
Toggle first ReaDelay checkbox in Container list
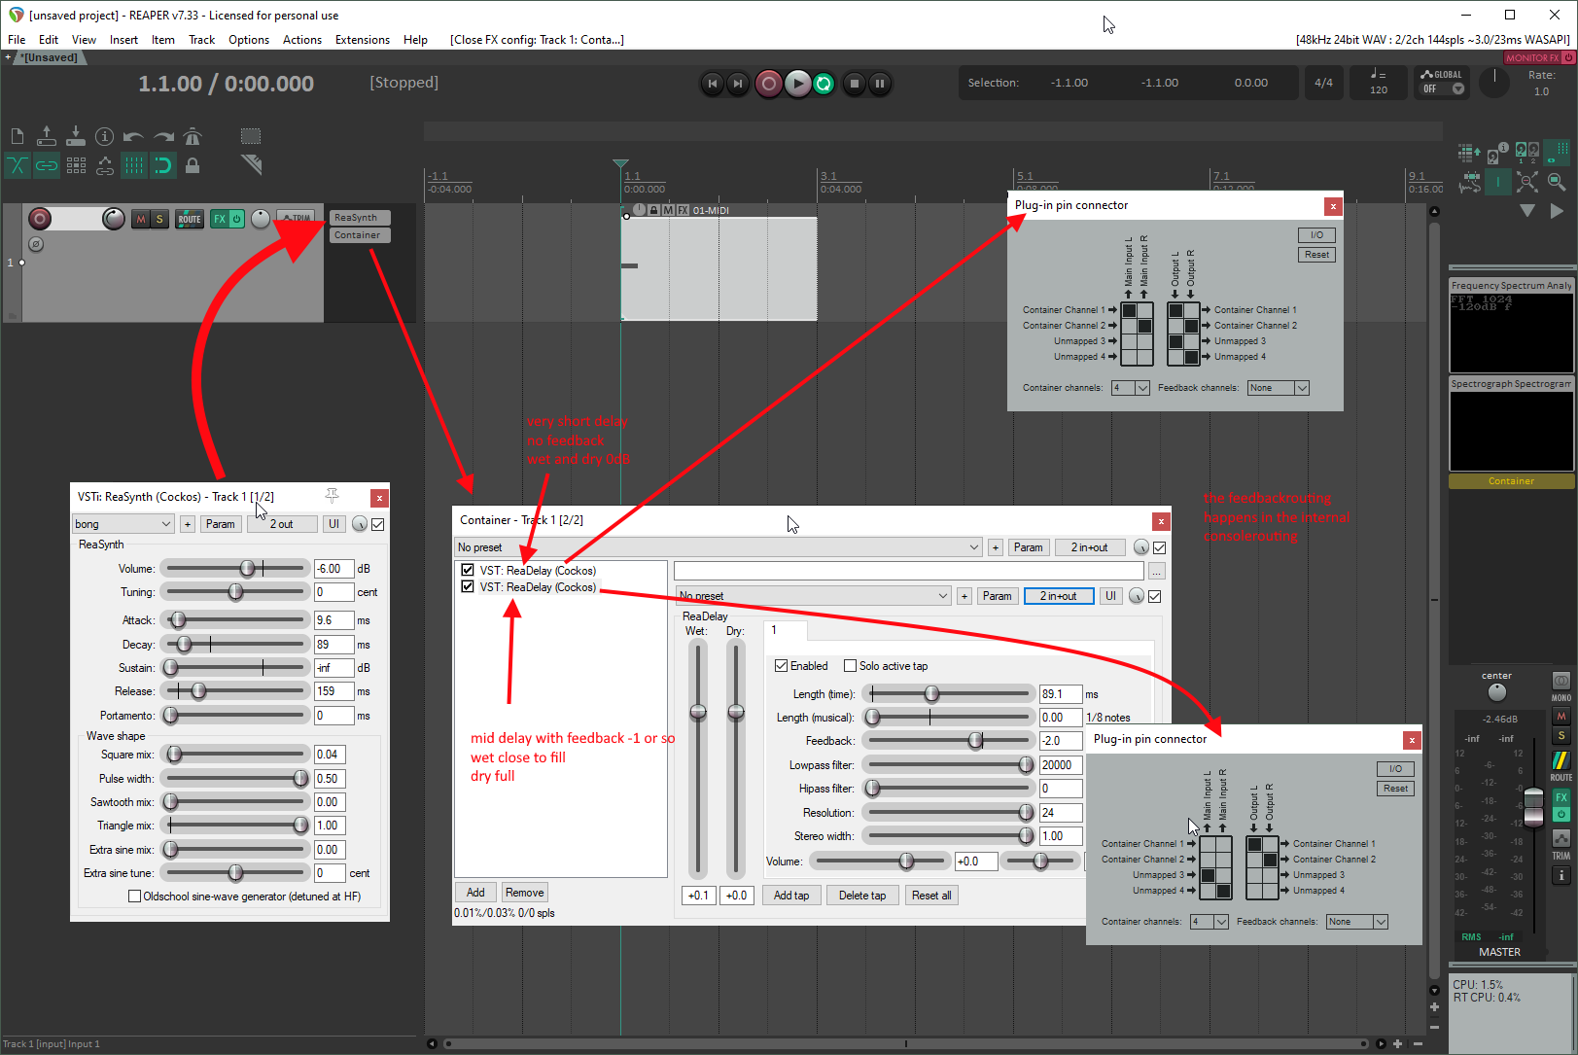tap(468, 571)
